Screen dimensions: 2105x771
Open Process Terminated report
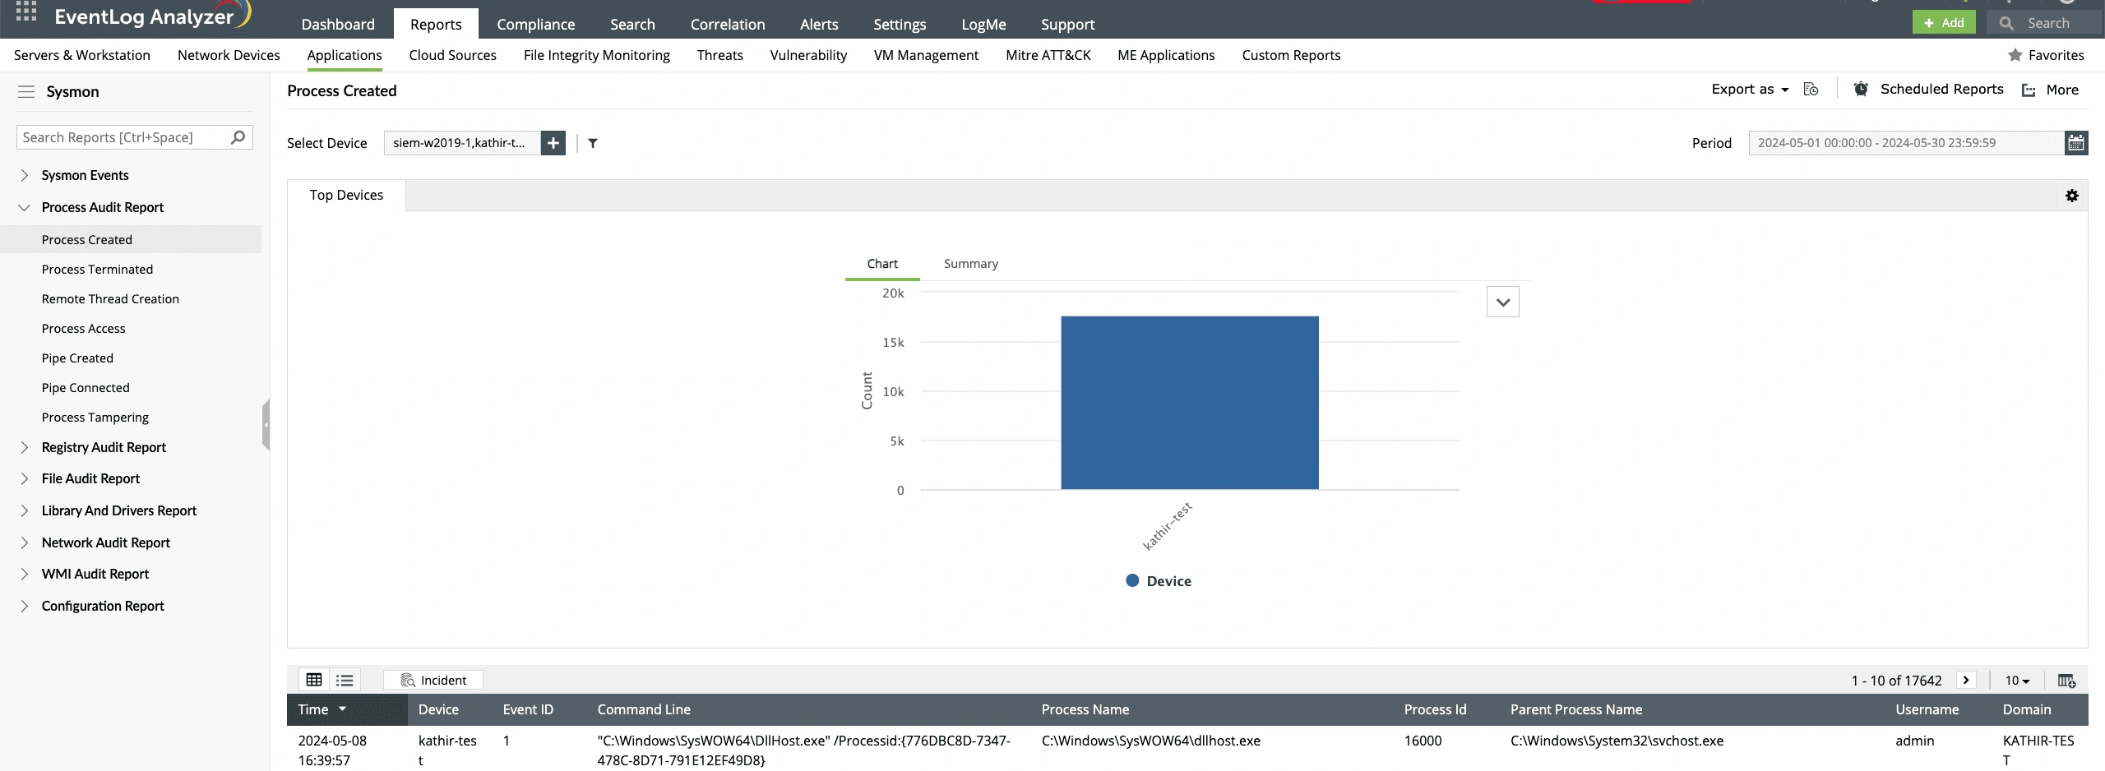[97, 270]
